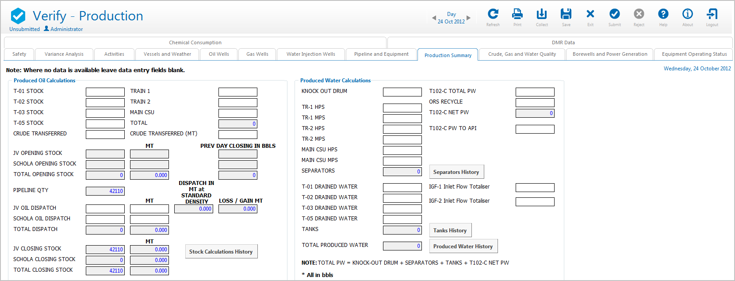Viewport: 735px width, 281px height.
Task: Click the Refresh icon in toolbar
Action: coord(493,15)
